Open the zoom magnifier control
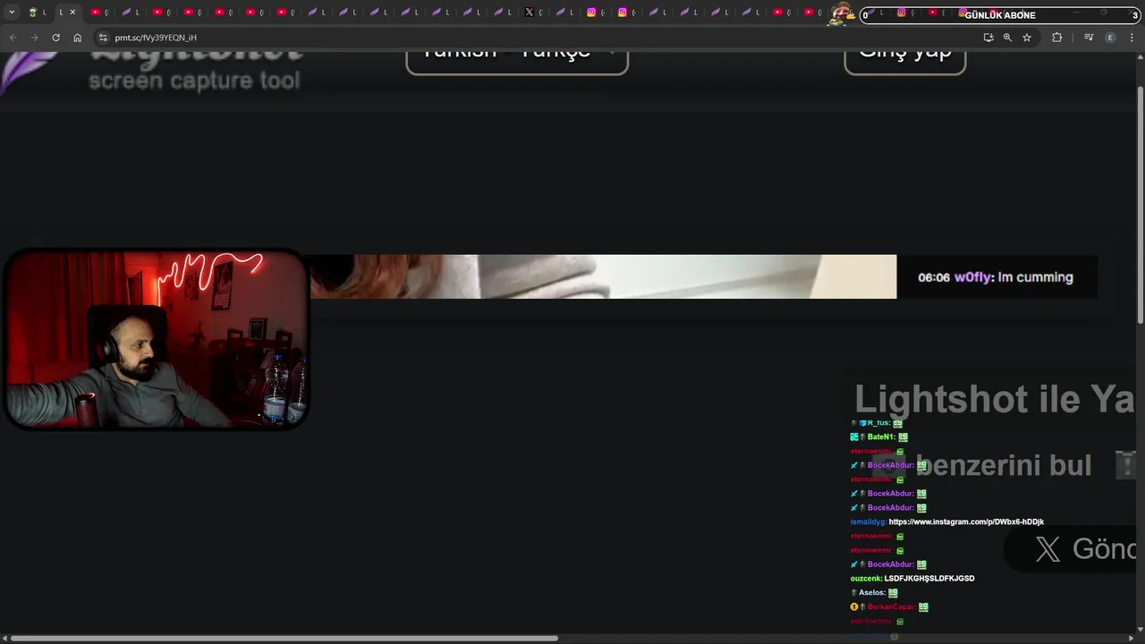This screenshot has height=644, width=1145. (x=1007, y=38)
